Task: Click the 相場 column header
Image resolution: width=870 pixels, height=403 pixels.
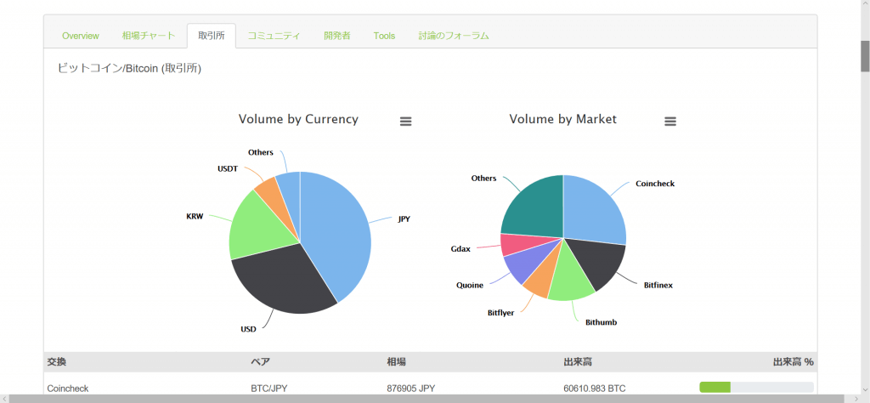Action: click(x=396, y=362)
